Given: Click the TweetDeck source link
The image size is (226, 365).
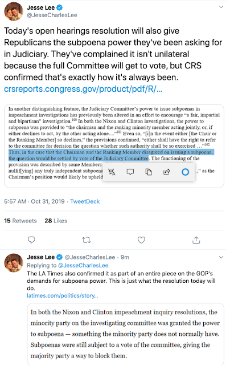Looking at the screenshot, I should tap(85, 201).
